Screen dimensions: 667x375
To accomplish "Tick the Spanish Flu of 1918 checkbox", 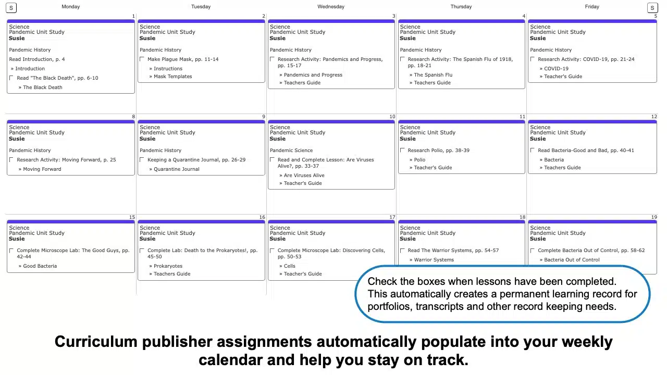I will click(402, 59).
